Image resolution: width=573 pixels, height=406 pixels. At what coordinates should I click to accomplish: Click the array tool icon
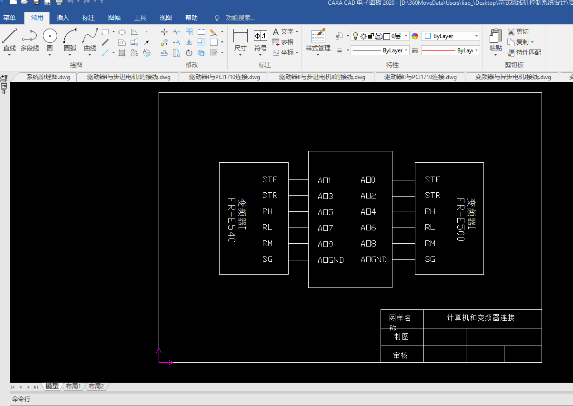189,32
